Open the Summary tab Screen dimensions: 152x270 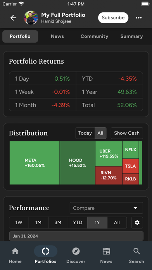coord(132,36)
